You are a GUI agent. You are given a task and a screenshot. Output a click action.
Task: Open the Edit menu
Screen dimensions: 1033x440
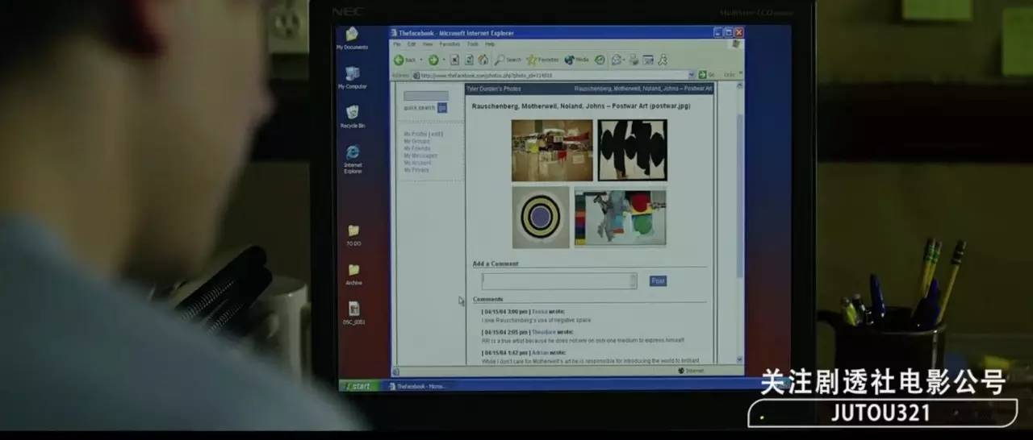click(x=412, y=44)
